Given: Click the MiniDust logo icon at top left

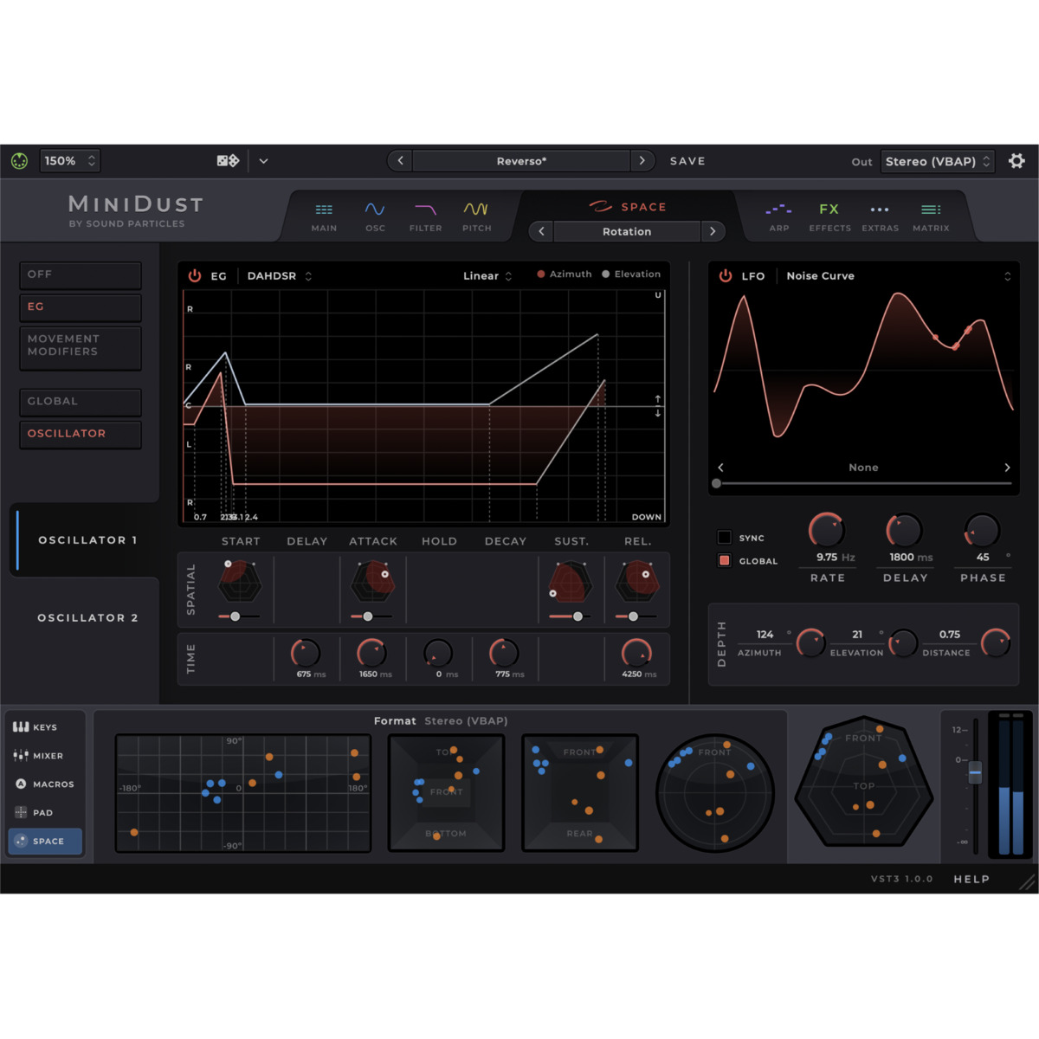Looking at the screenshot, I should pyautogui.click(x=19, y=161).
